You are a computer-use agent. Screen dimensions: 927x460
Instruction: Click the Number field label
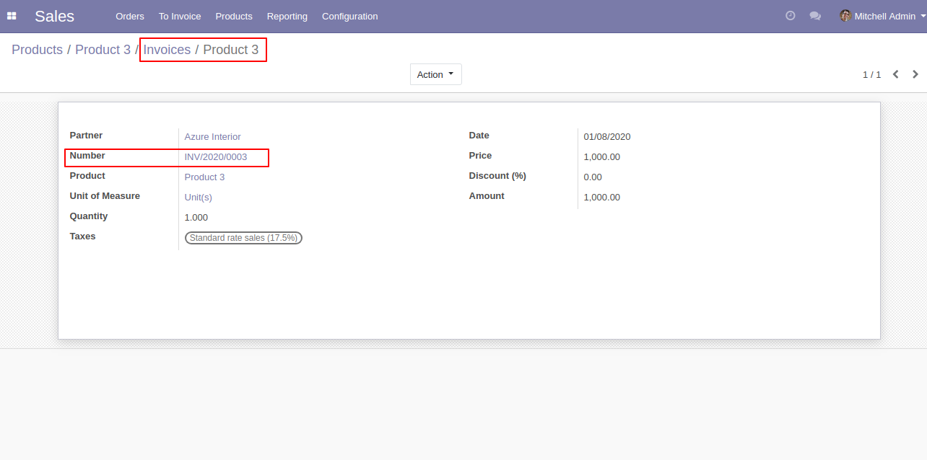[87, 156]
